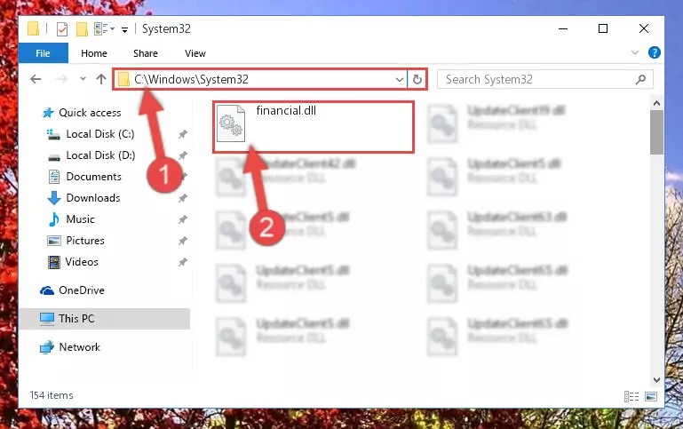Click the Back navigation arrow
Viewport: 683px width, 429px height.
pos(36,79)
